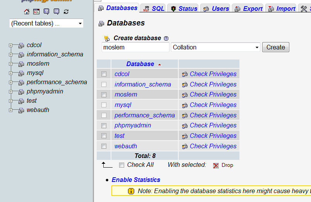Click privileges icon in phpmyadmin row
Screen dimensions: 311x202
tap(185, 126)
